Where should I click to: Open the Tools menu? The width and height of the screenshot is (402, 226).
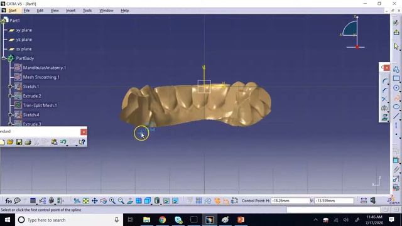(87, 11)
